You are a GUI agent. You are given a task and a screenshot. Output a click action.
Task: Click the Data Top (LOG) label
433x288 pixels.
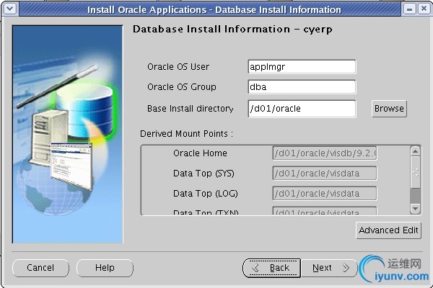click(206, 194)
